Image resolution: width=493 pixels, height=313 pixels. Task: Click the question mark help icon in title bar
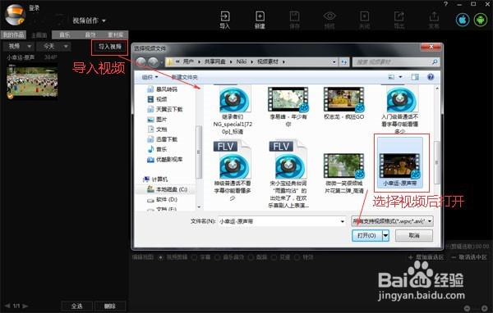point(446,4)
